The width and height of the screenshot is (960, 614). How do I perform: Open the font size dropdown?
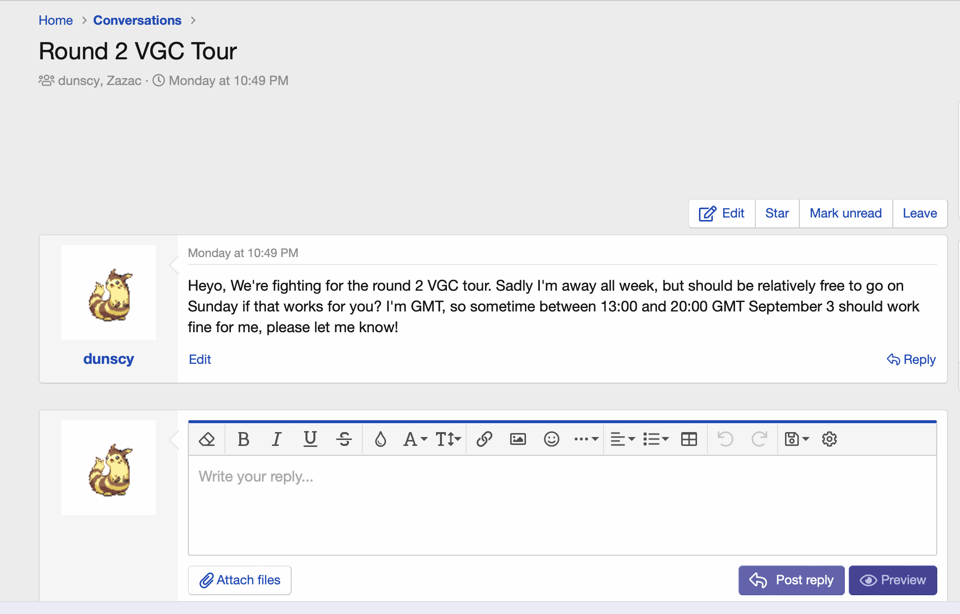[x=448, y=439]
